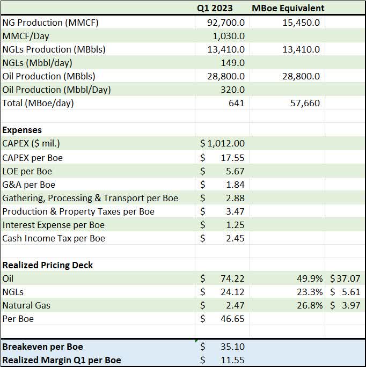
Task: Click the $37.07 weighted oil price cell
Action: 345,278
